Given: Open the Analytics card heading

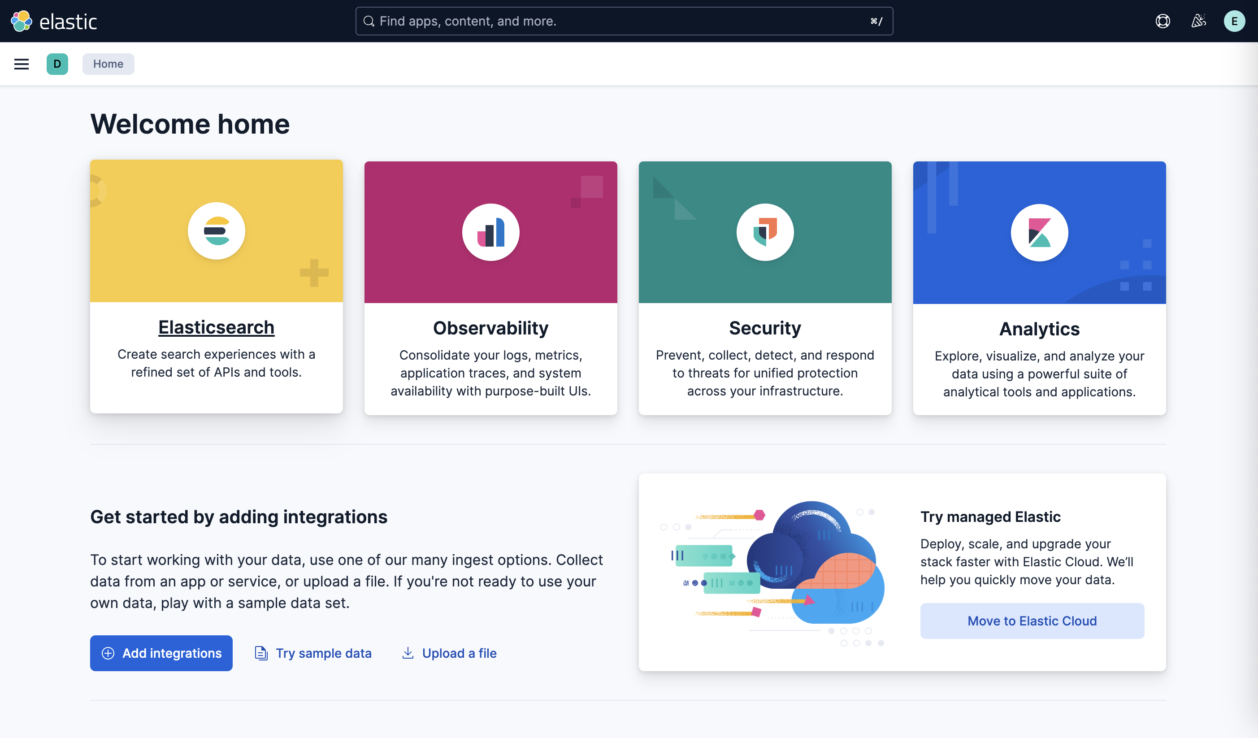Looking at the screenshot, I should (x=1039, y=329).
